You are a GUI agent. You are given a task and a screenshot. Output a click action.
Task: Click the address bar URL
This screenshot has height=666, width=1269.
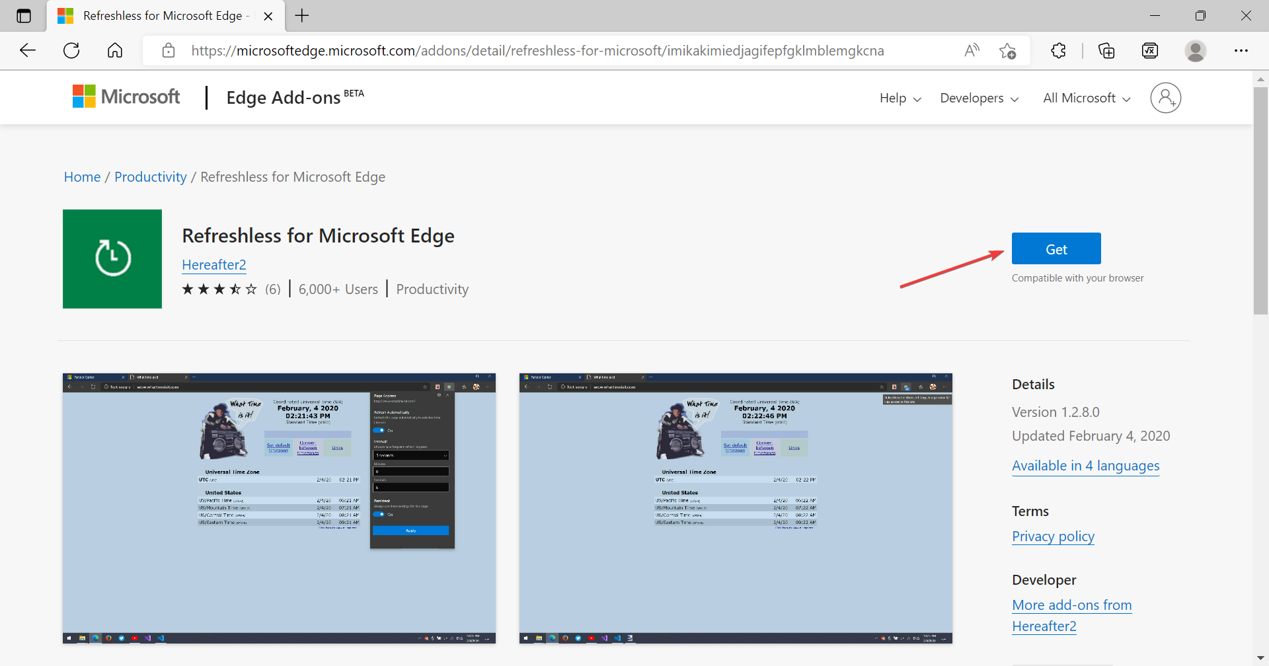tap(537, 51)
